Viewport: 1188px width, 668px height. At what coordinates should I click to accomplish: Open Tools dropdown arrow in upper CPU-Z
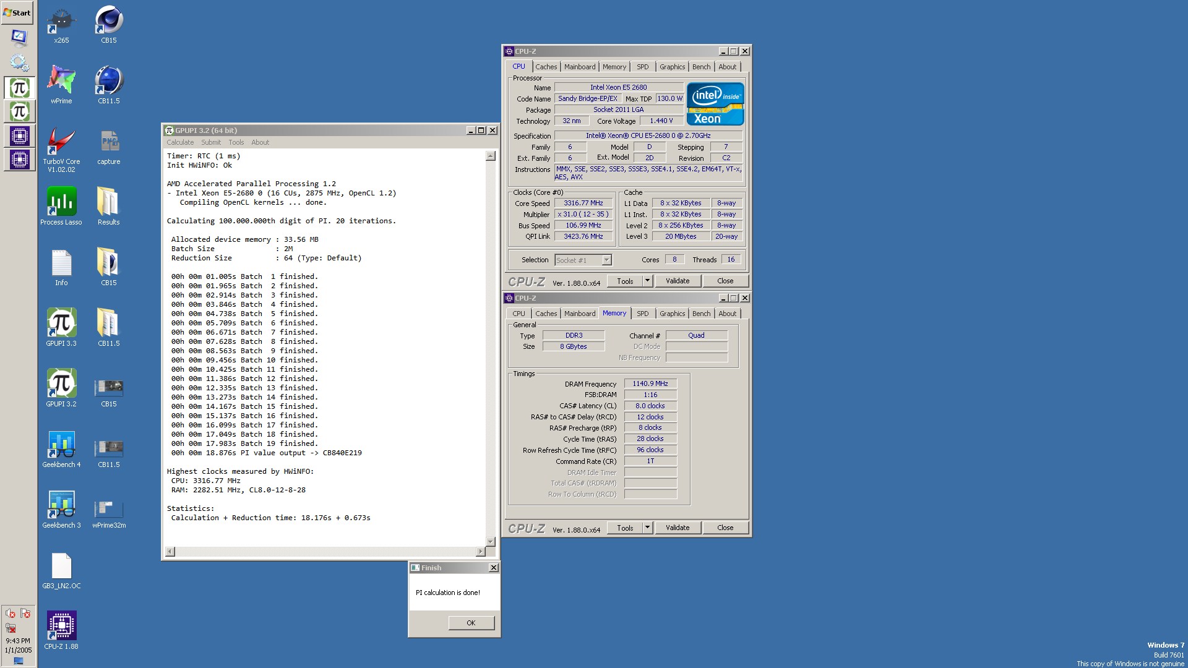(x=647, y=281)
